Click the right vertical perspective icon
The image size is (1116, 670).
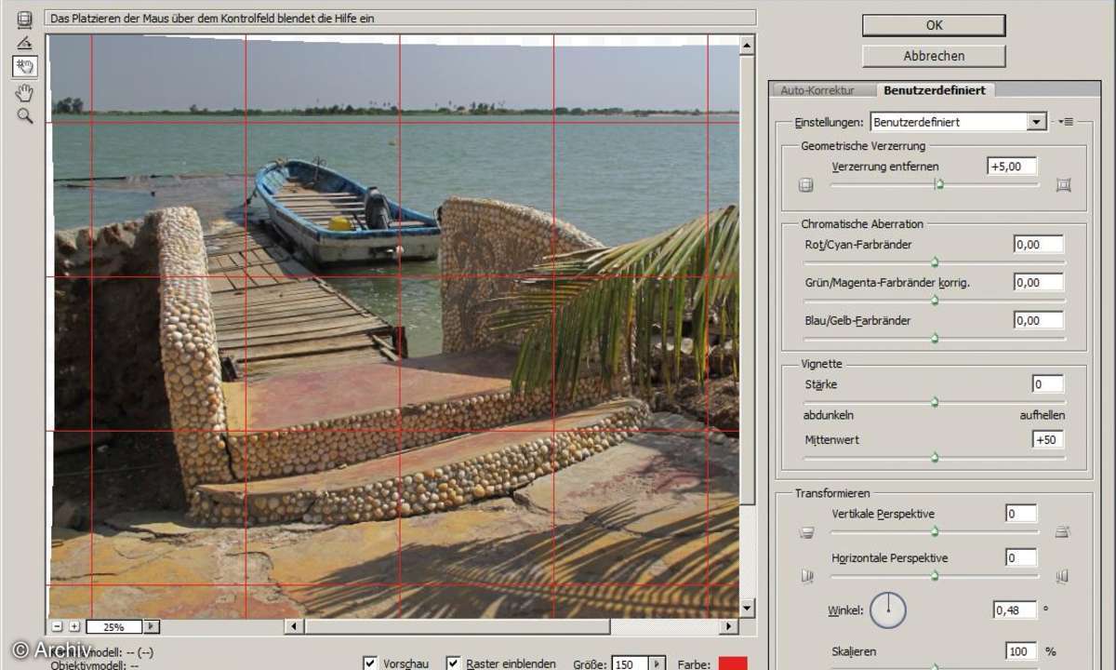coord(1063,533)
